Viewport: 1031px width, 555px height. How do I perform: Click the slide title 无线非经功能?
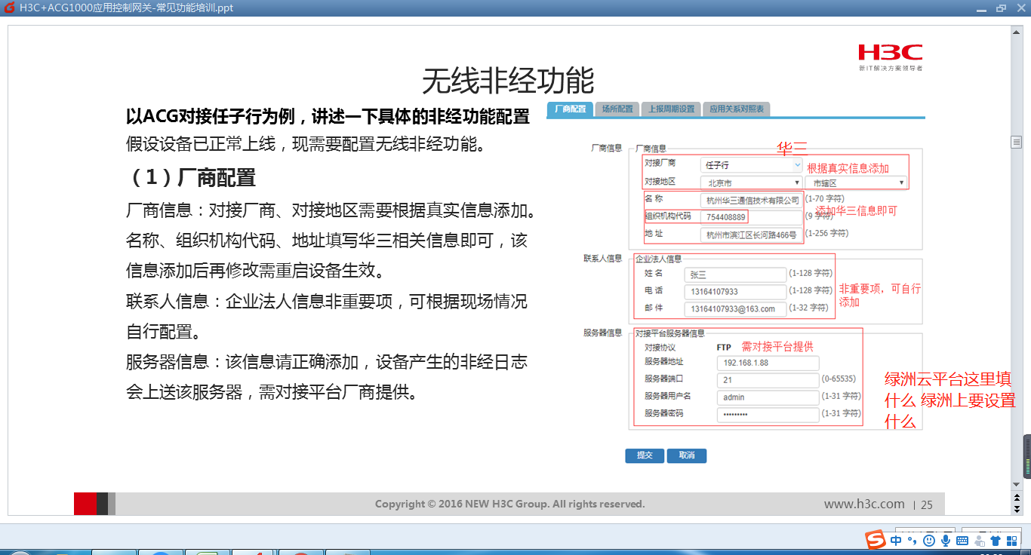(x=508, y=80)
